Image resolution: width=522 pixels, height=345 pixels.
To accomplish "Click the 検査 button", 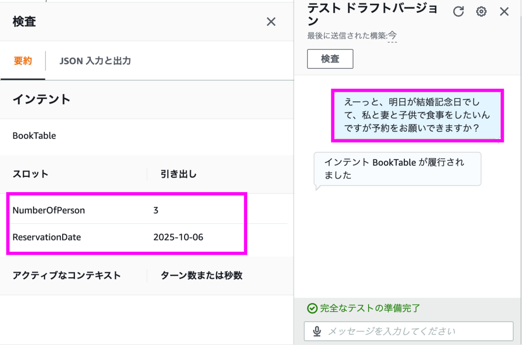I will [x=330, y=59].
